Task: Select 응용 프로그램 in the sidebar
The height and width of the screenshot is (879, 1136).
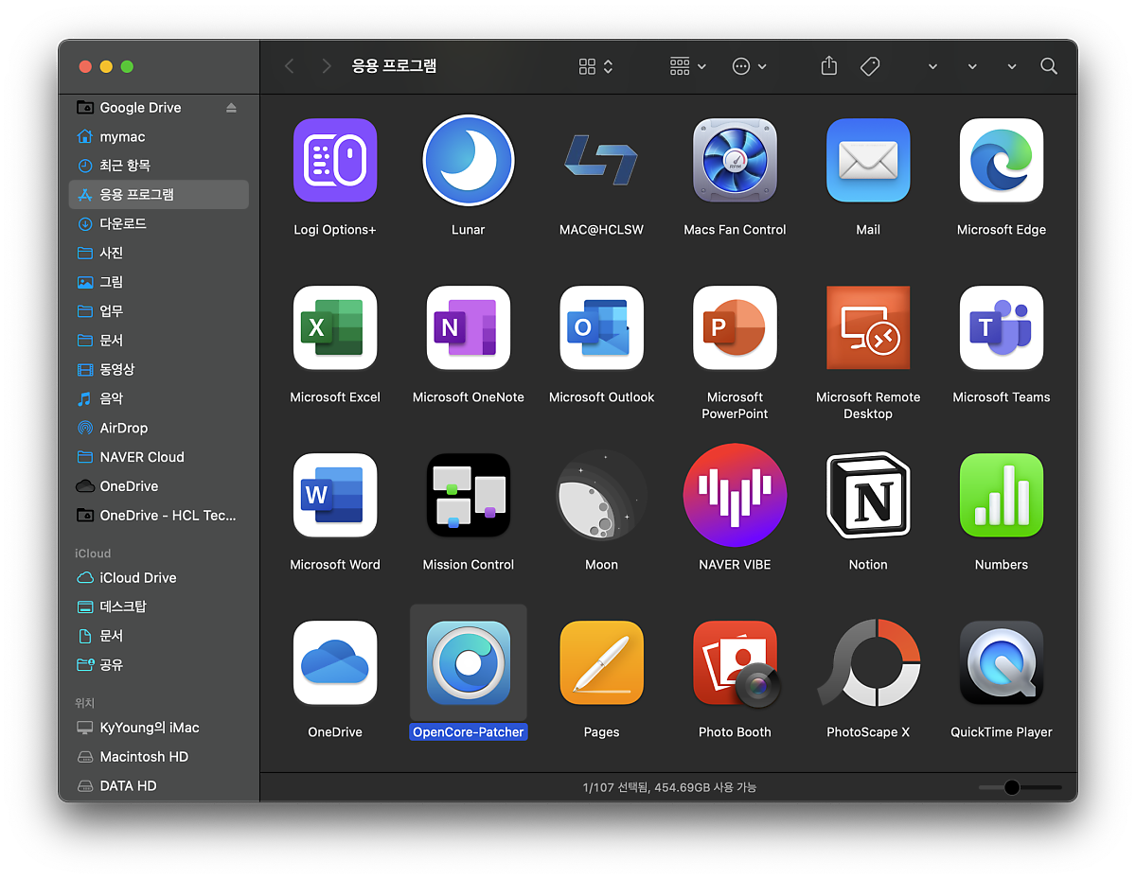Action: (159, 195)
